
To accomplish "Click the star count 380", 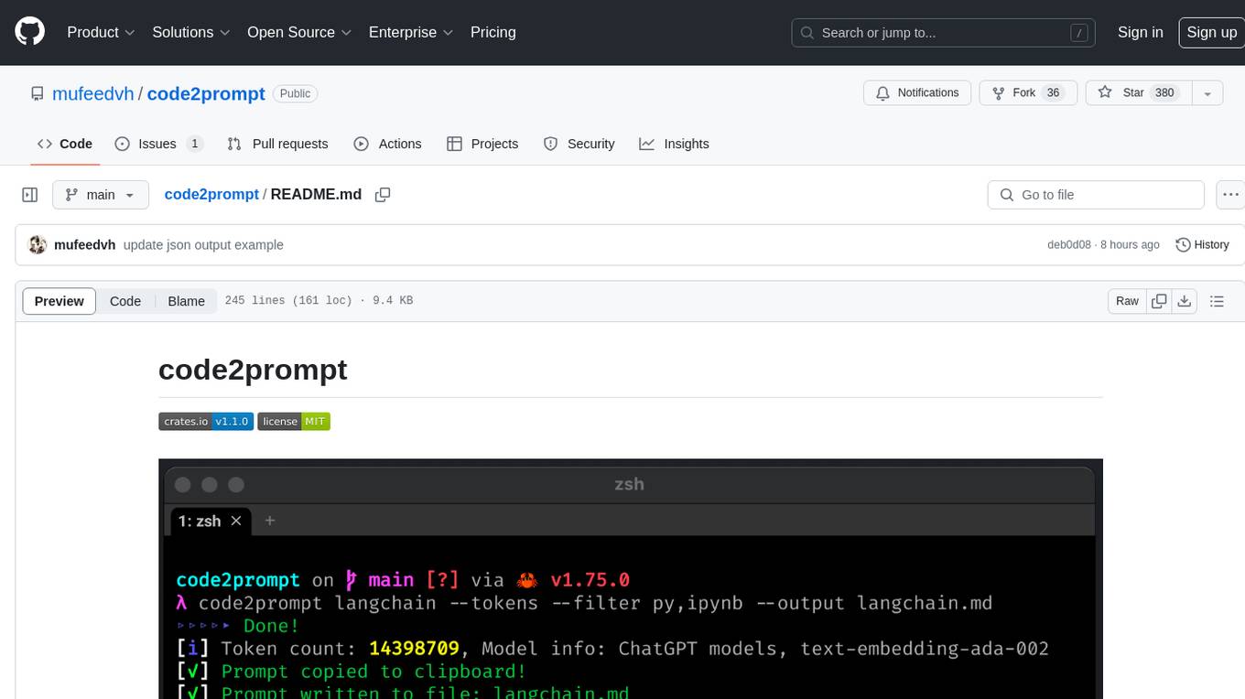I will [x=1164, y=92].
